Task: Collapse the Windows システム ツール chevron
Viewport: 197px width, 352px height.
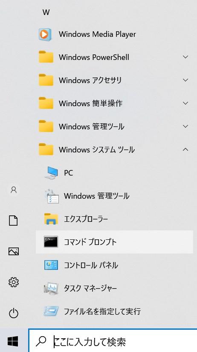Action: [x=185, y=149]
